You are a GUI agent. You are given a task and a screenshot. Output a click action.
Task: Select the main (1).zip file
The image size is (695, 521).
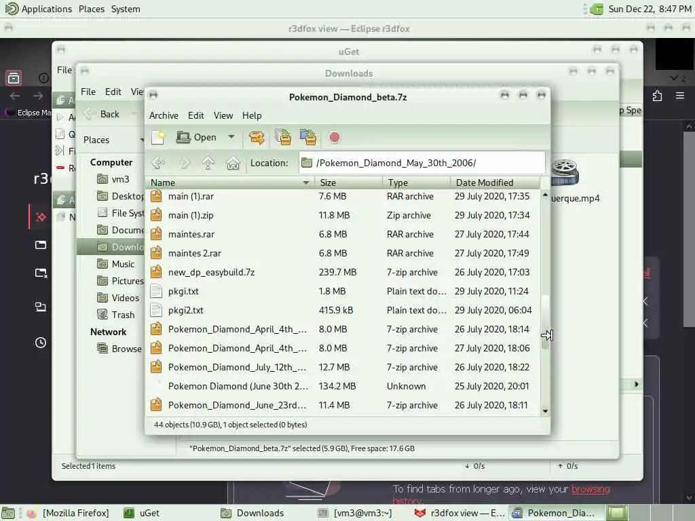tap(343, 215)
